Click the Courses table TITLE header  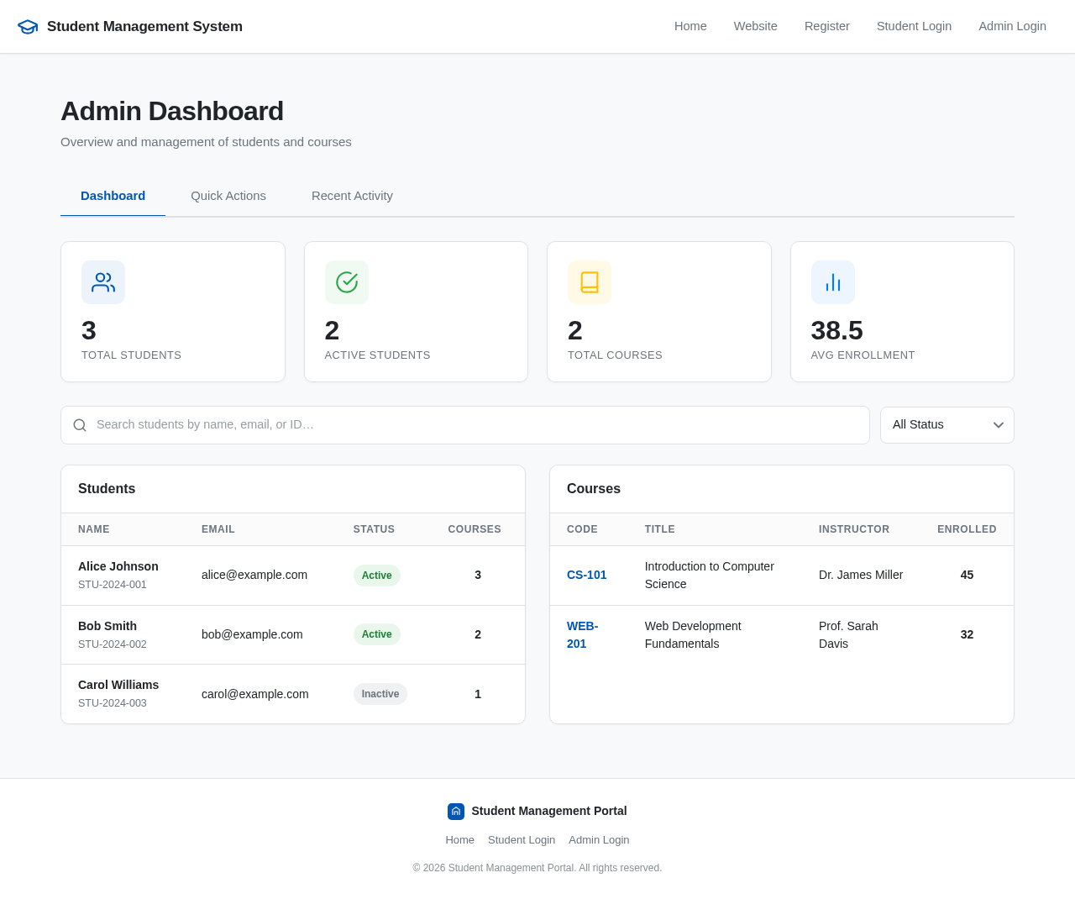660,529
